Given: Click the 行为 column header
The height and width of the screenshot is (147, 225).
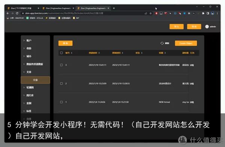Looking at the screenshot, I should pyautogui.click(x=192, y=53).
